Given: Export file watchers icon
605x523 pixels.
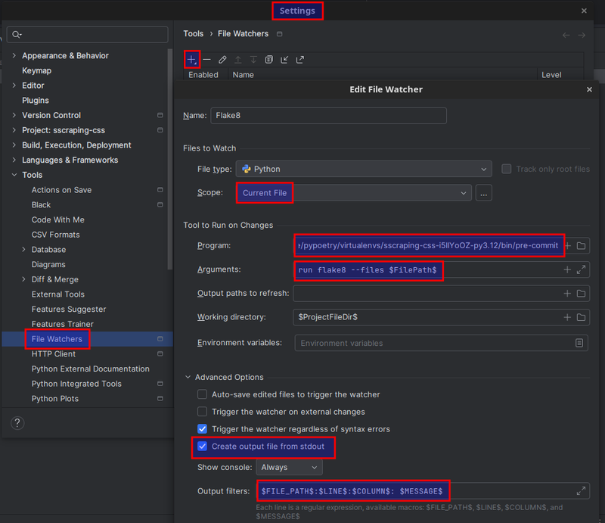Looking at the screenshot, I should click(299, 60).
